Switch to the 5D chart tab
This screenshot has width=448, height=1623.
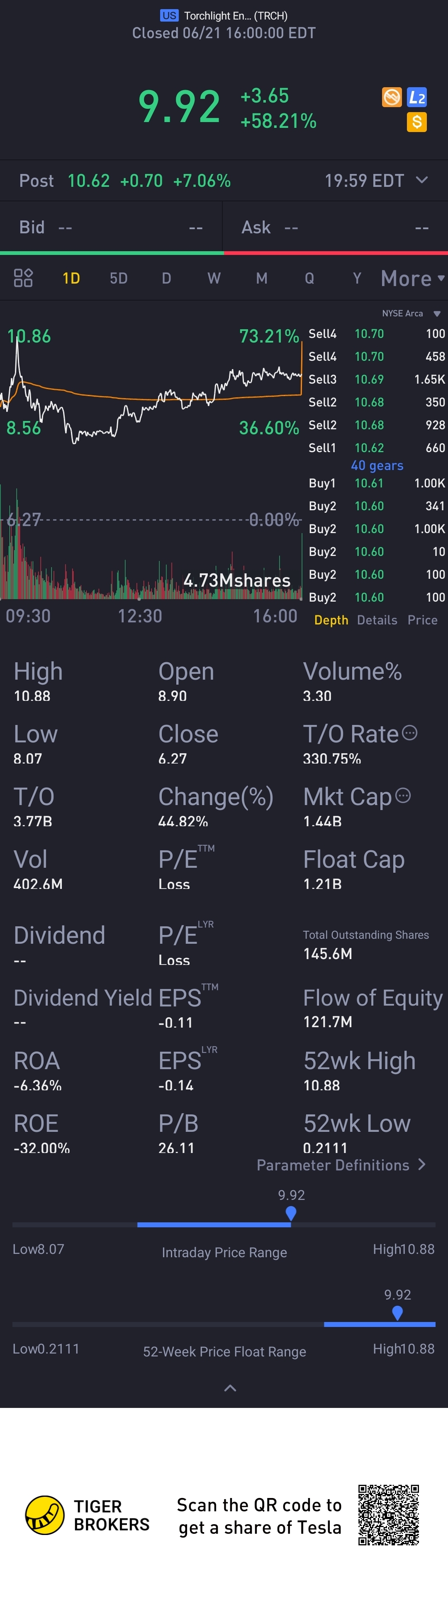[x=118, y=279]
